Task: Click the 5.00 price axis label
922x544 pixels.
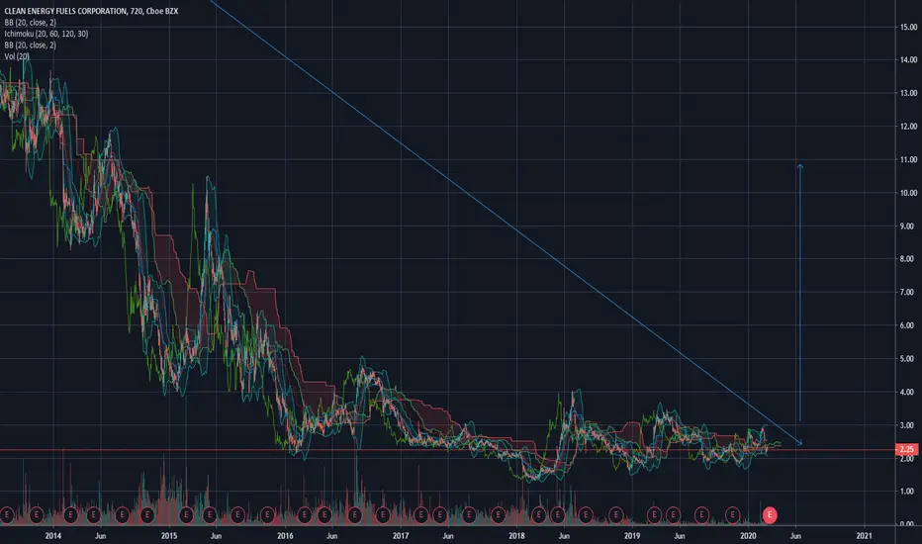Action: [x=909, y=358]
